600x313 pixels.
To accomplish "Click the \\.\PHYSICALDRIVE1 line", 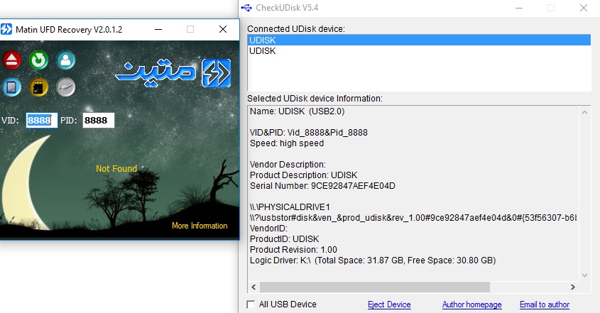I will [290, 207].
